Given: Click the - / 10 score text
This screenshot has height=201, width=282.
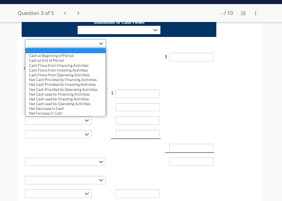Looking at the screenshot, I should (227, 13).
